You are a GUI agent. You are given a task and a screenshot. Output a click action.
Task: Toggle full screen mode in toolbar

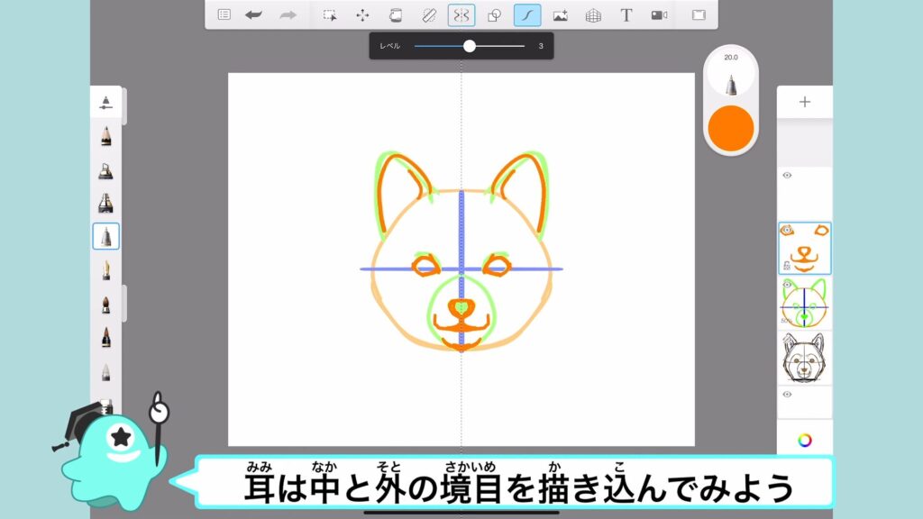pos(698,14)
